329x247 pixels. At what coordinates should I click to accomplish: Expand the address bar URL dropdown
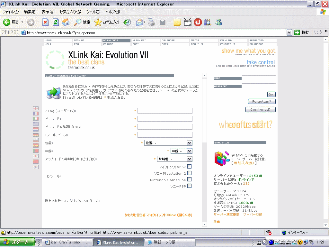point(289,32)
